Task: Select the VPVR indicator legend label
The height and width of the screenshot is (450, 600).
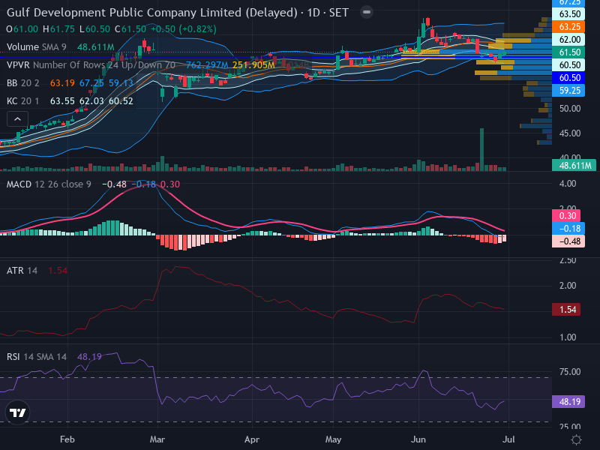Action: (91, 65)
